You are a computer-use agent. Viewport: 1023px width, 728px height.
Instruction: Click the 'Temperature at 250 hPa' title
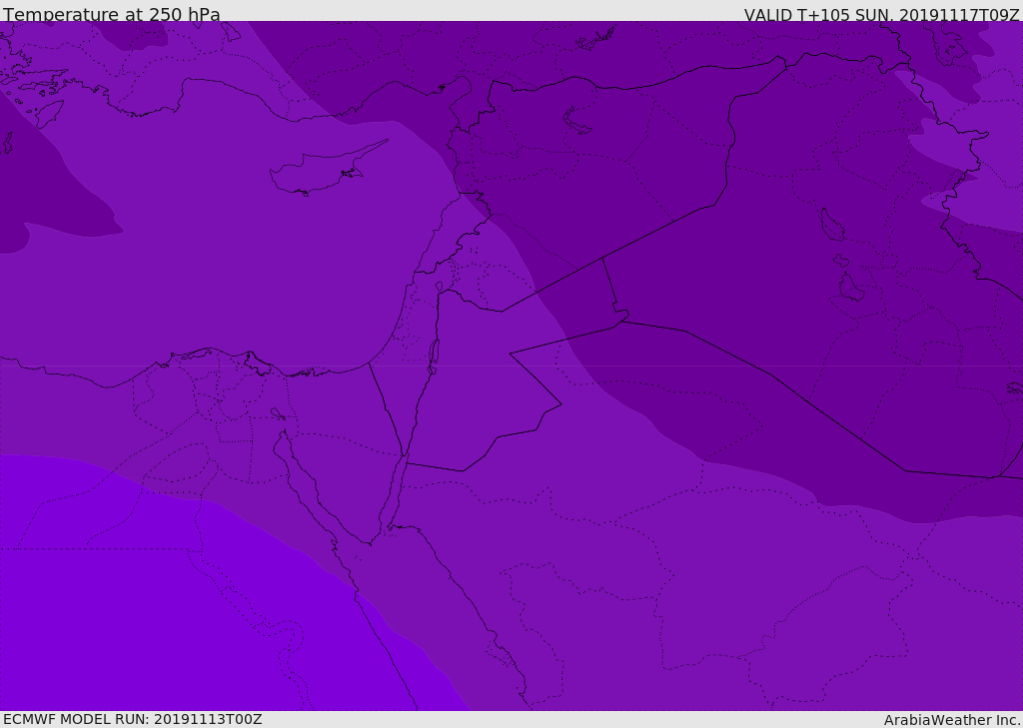(x=112, y=14)
